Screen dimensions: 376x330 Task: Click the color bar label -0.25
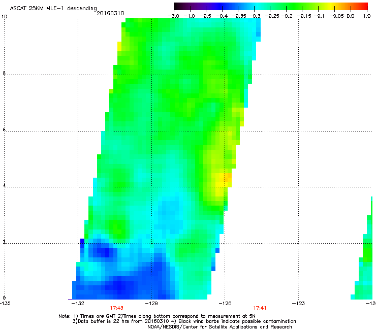[272, 16]
